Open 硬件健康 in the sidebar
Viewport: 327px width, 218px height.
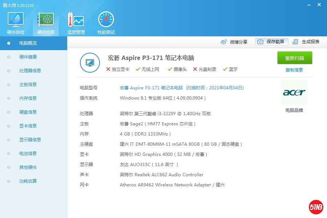(x=28, y=57)
